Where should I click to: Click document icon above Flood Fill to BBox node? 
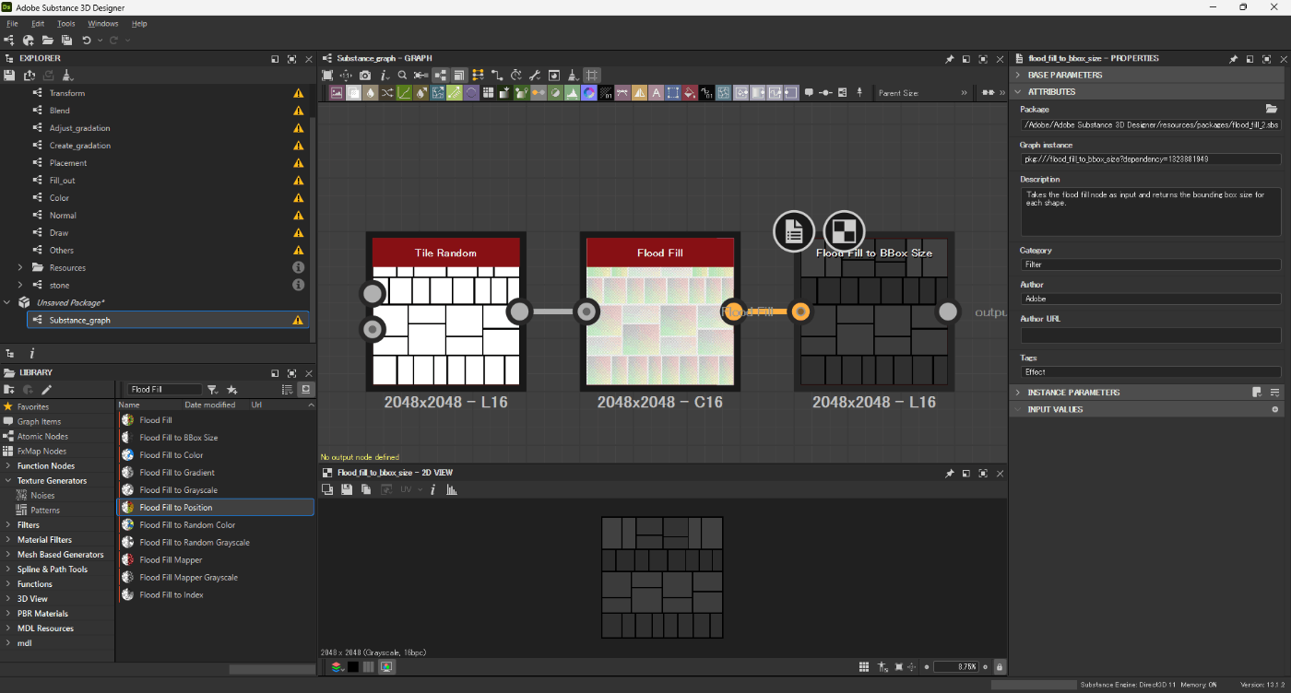794,231
